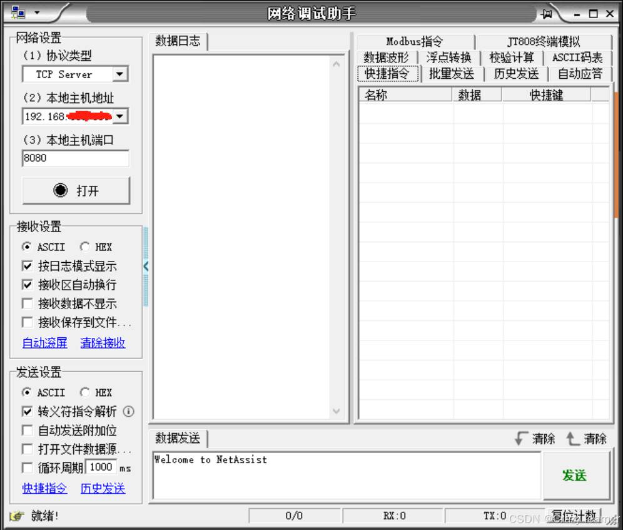The image size is (623, 530).
Task: Switch to the Modbus指令 tab
Action: [415, 41]
